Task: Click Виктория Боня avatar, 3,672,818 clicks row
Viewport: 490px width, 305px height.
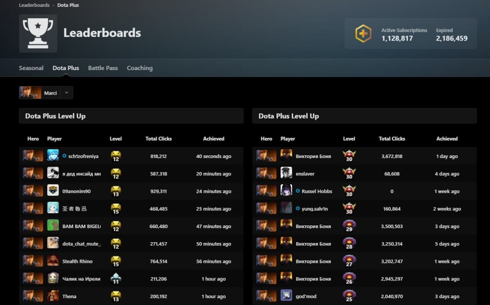Action: tap(286, 156)
